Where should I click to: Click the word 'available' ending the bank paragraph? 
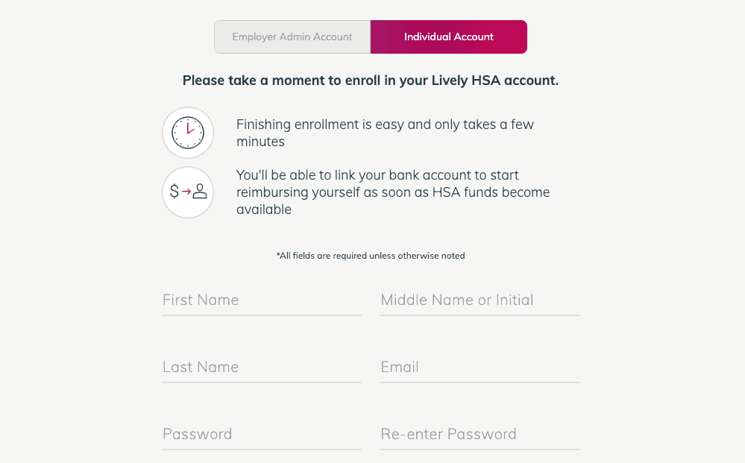point(264,210)
